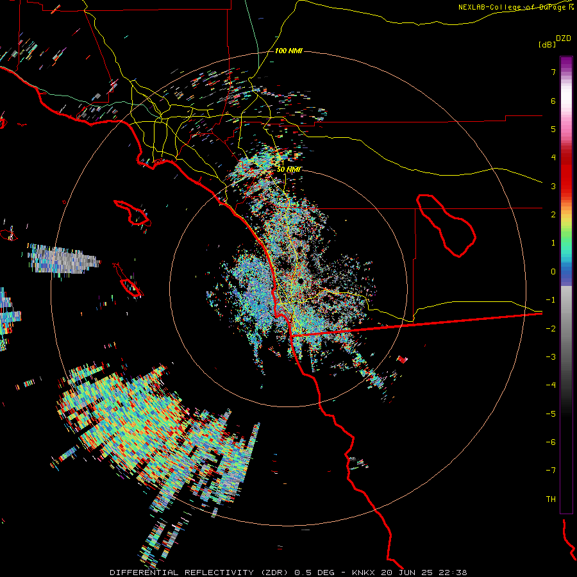This screenshot has width=577, height=577.
Task: Click the -4 value on colorbar
Action: 551,385
